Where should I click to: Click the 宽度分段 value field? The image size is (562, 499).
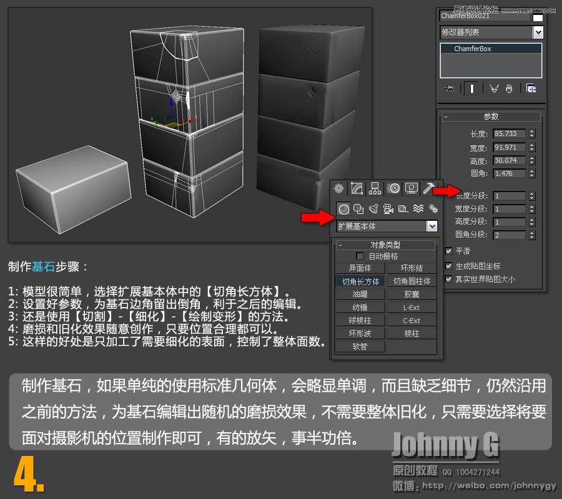point(509,209)
